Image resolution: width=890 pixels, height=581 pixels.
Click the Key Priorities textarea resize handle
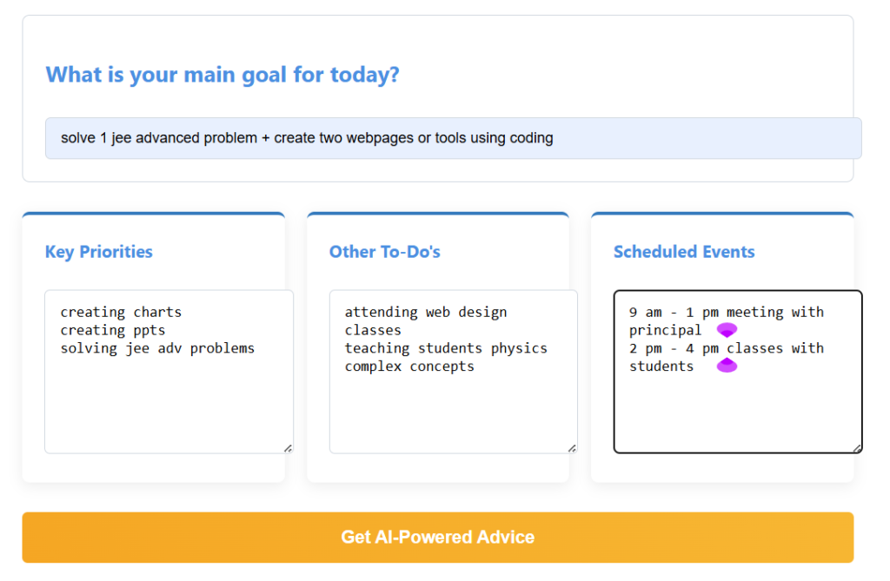289,448
